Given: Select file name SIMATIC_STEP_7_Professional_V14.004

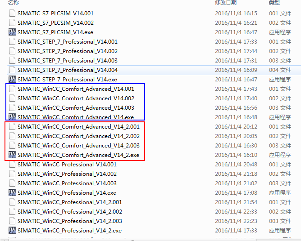Looking at the screenshot, I should (x=68, y=70).
